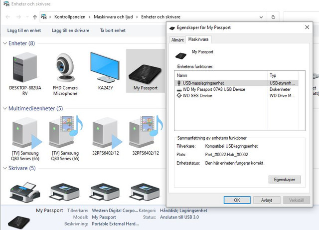Viewport: 319px width, 230px height.
Task: Click Ta bort enhet
Action: click(113, 30)
